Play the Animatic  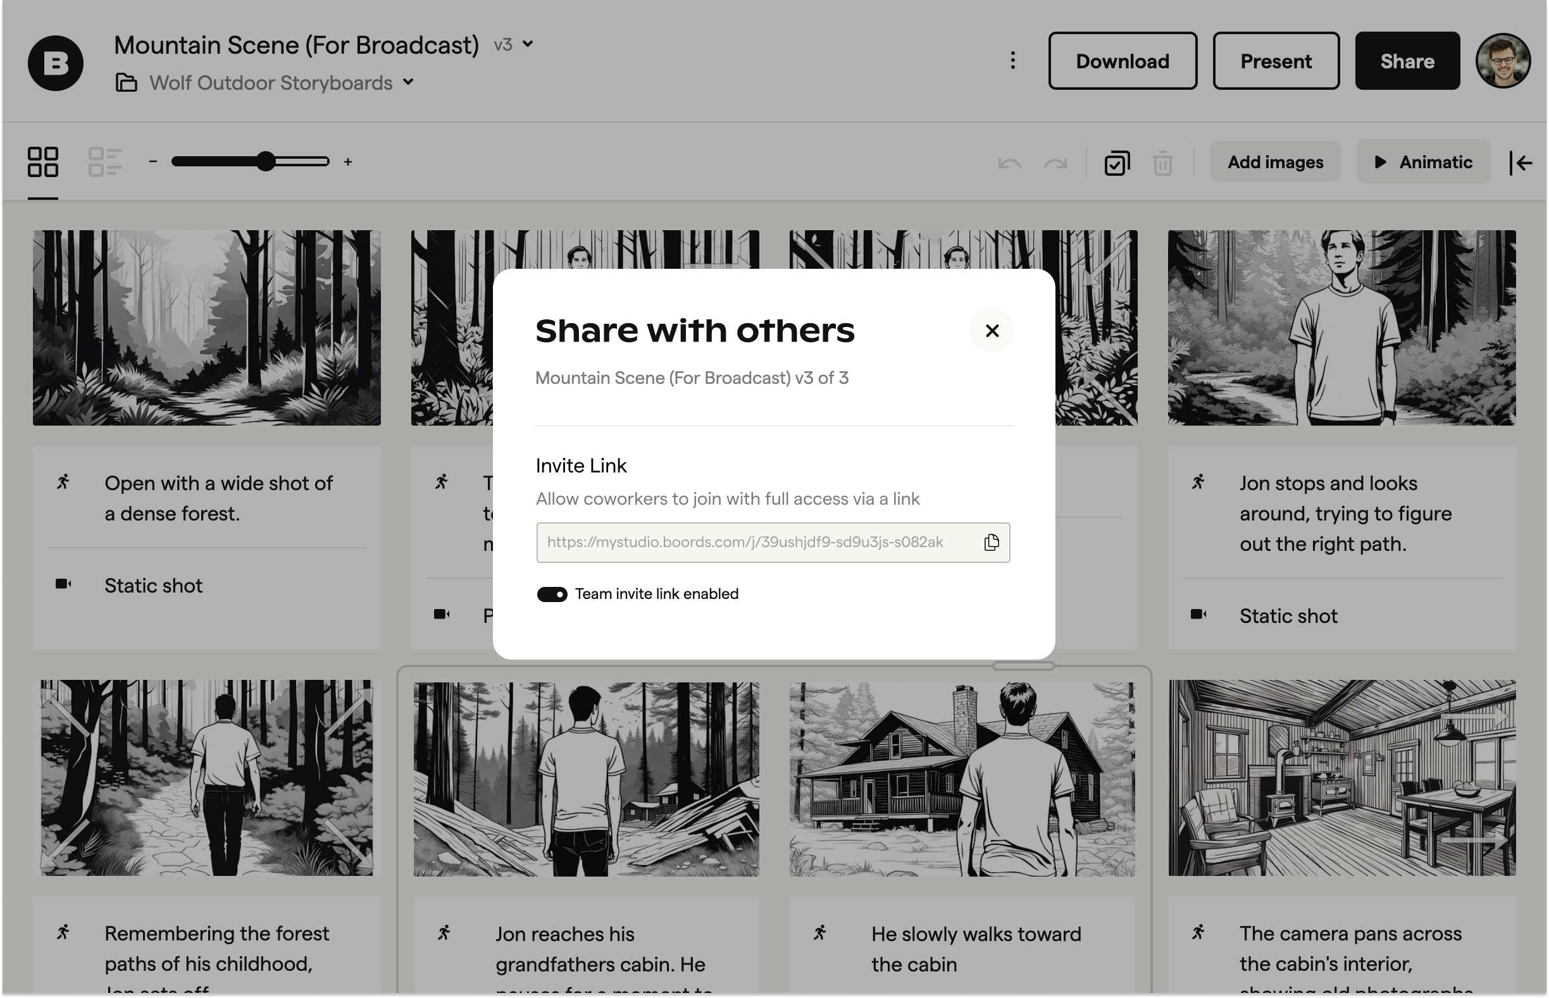click(x=1422, y=162)
